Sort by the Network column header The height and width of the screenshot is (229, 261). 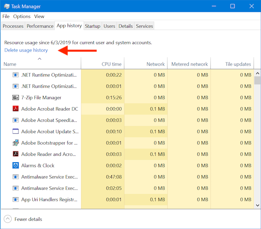146,64
